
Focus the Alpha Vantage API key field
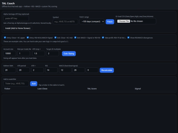click(x=16, y=18)
